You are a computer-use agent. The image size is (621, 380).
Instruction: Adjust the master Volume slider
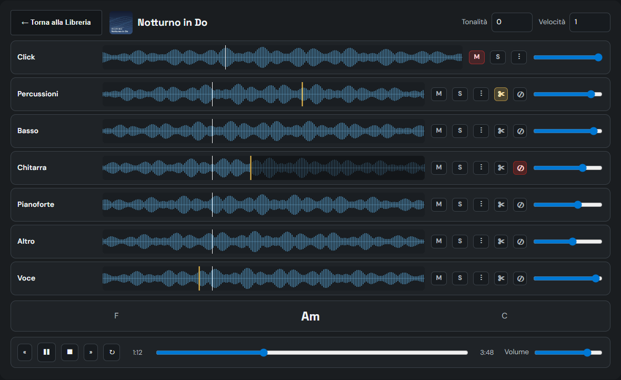[568, 353]
